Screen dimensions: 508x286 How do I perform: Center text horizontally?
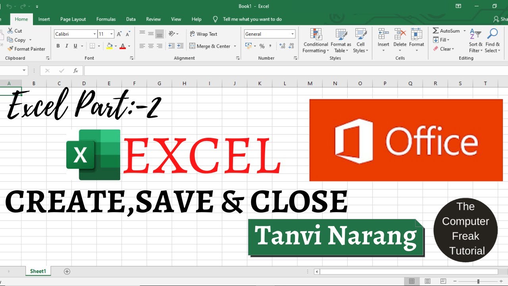(x=151, y=46)
